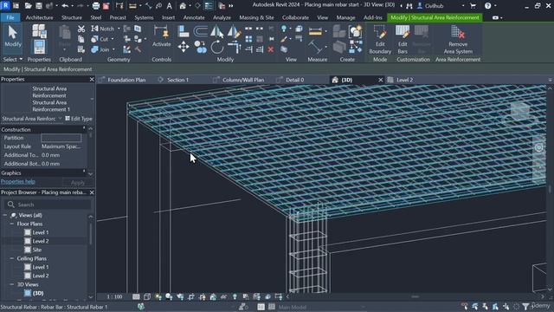Click the Open folder icon in quick access toolbar
554x312 pixels.
coord(28,6)
